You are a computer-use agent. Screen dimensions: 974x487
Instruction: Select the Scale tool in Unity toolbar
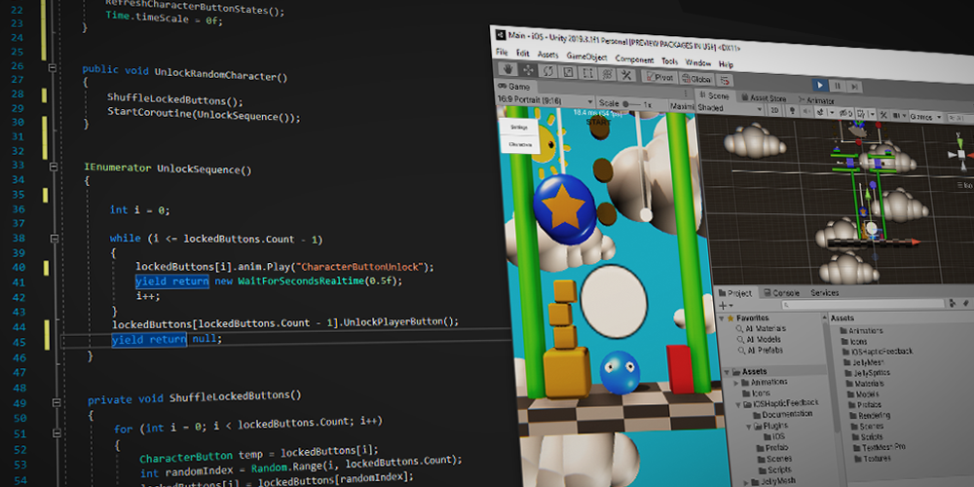(568, 72)
